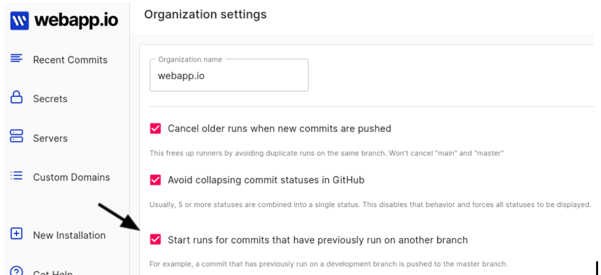Open Recent Commits in sidebar
The width and height of the screenshot is (601, 275).
[x=70, y=60]
